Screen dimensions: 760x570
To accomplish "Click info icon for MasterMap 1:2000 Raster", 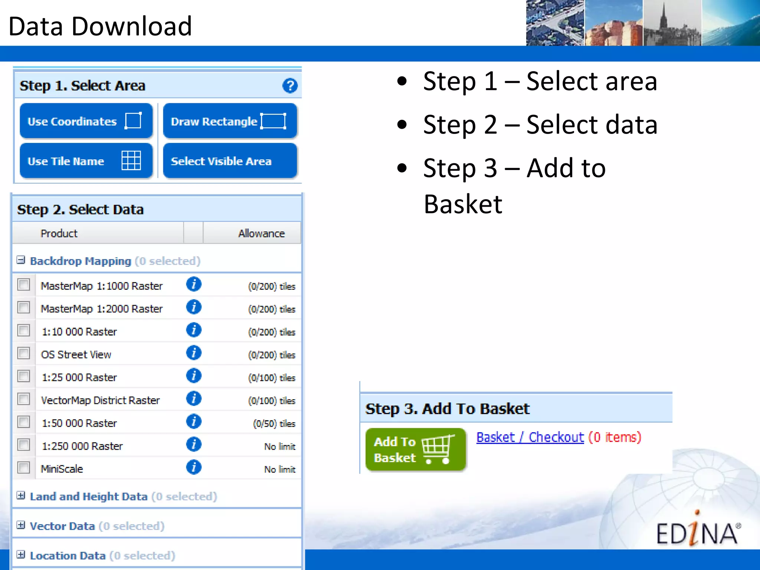I will pos(194,307).
